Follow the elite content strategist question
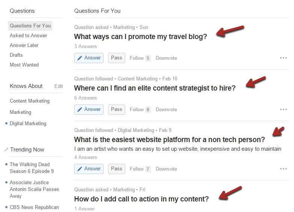 point(140,110)
